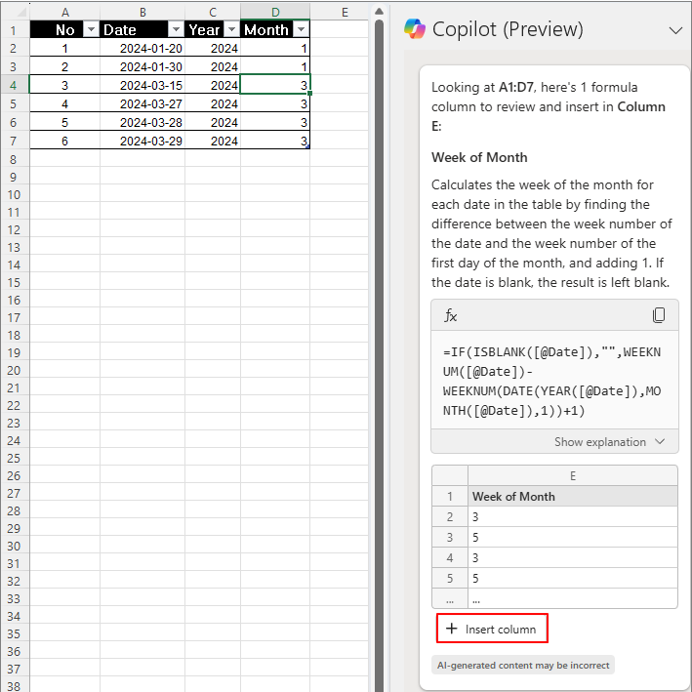Click the Week of Month heading
Screen dimensions: 692x692
479,157
